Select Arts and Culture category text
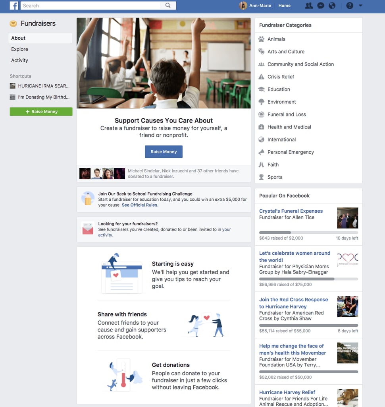385x407 pixels. coord(286,52)
